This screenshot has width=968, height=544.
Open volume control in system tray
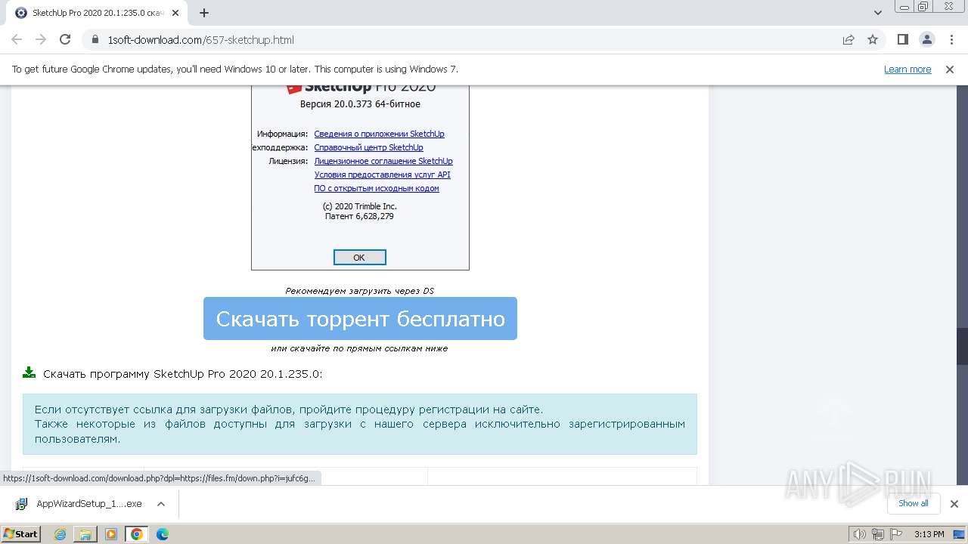pyautogui.click(x=860, y=534)
